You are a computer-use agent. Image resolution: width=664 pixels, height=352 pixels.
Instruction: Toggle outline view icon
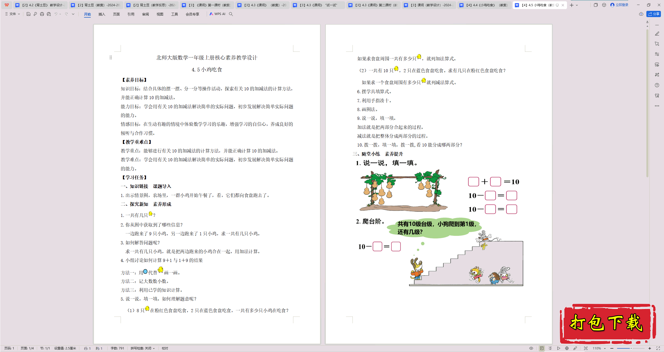[550, 348]
